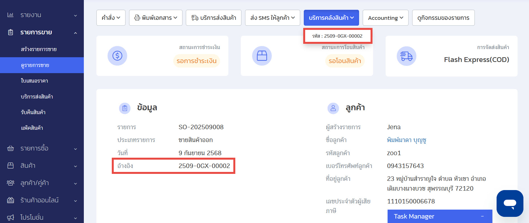This screenshot has height=223, width=529.
Task: Open the ส่ง SMS ให้ลูกค้า dropdown
Action: (272, 18)
